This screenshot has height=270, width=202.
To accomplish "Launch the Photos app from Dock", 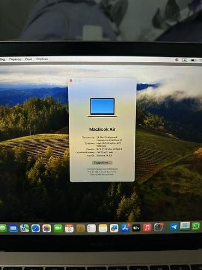I will click(x=47, y=228).
